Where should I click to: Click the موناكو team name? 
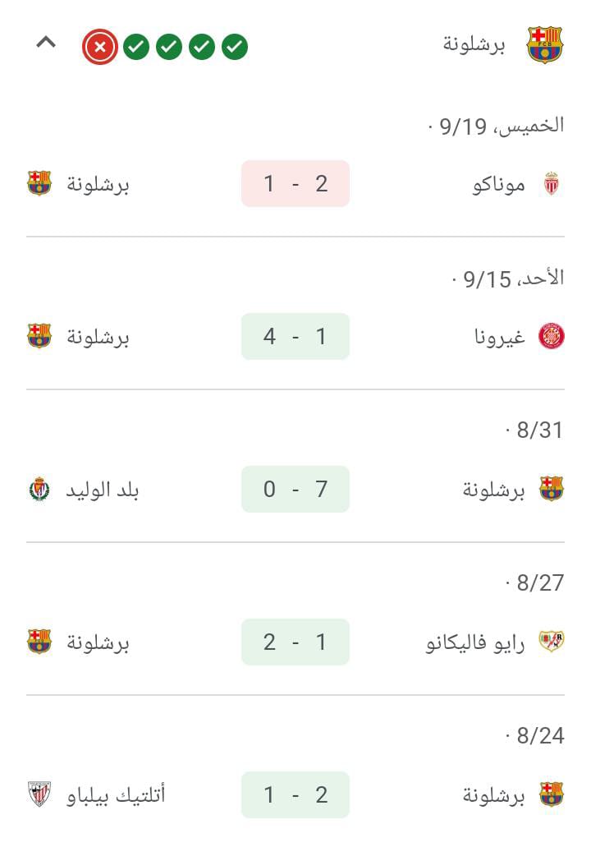499,185
